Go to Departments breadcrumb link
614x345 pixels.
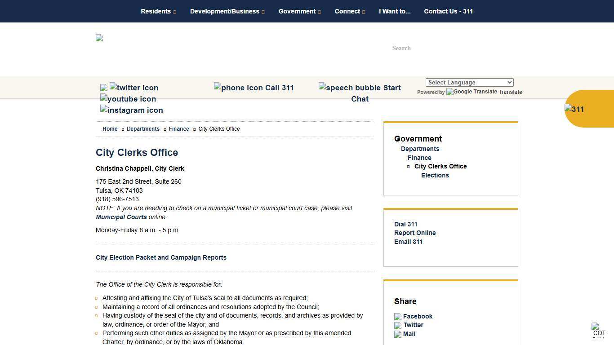(x=143, y=129)
